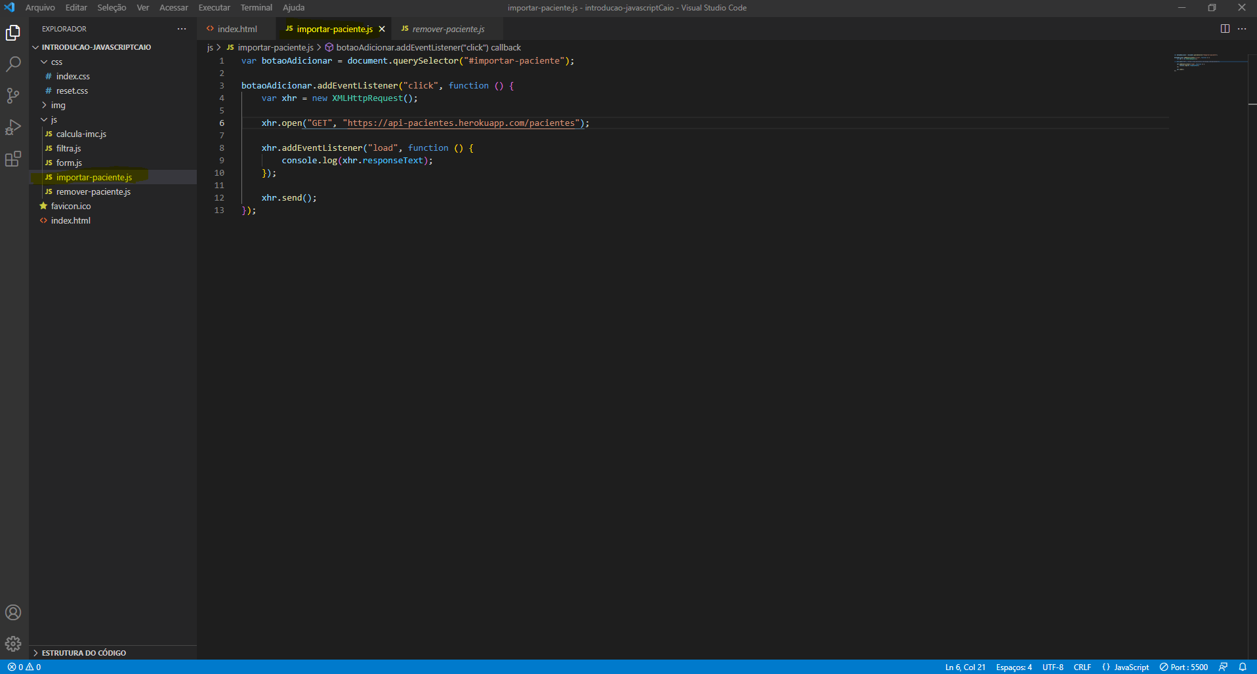Screen dimensions: 1257x674
Task: Expand the img folder
Action: tap(113, 105)
